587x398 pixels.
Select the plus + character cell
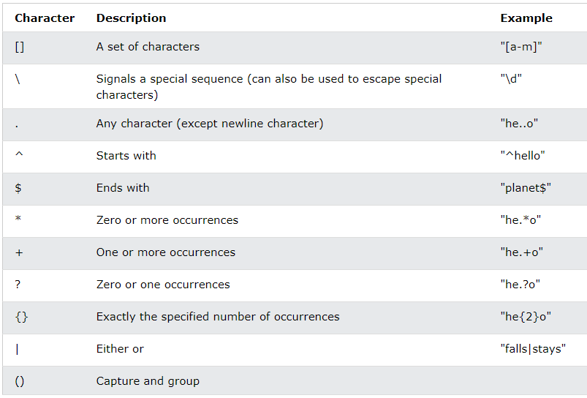point(19,253)
